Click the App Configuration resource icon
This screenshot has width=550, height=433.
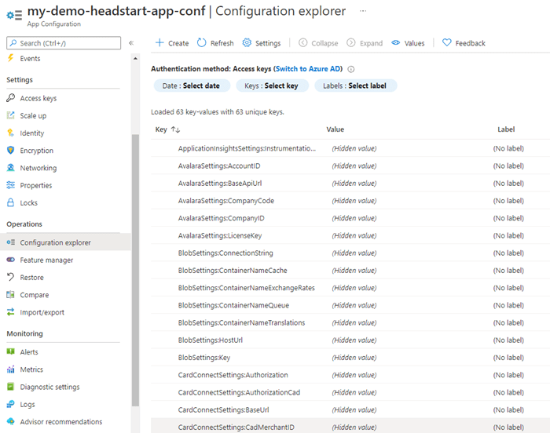(x=14, y=15)
